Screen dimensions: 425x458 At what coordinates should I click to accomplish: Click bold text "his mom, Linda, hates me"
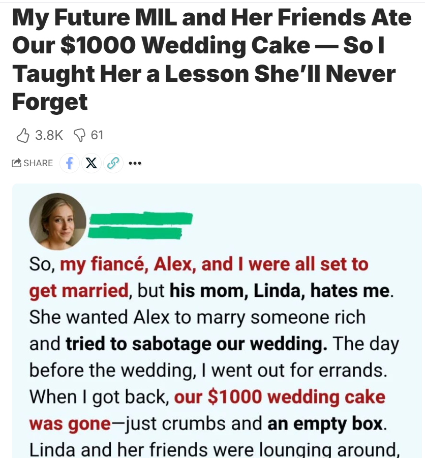coord(280,291)
